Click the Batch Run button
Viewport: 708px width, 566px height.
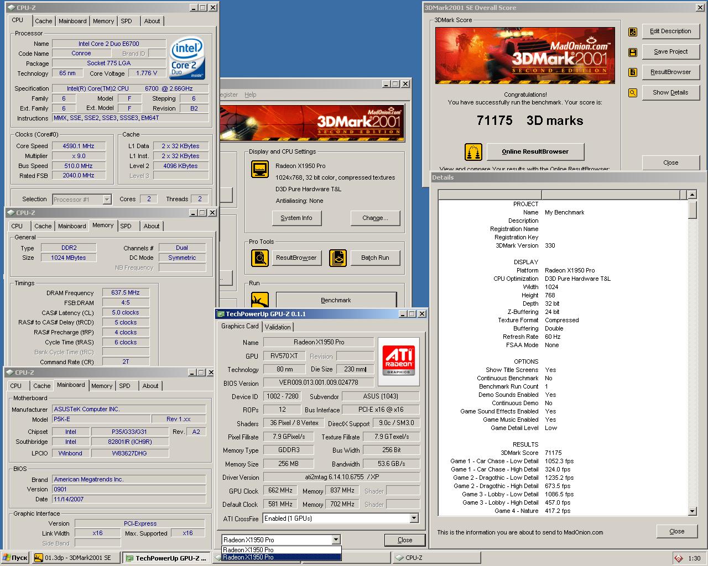(x=375, y=258)
